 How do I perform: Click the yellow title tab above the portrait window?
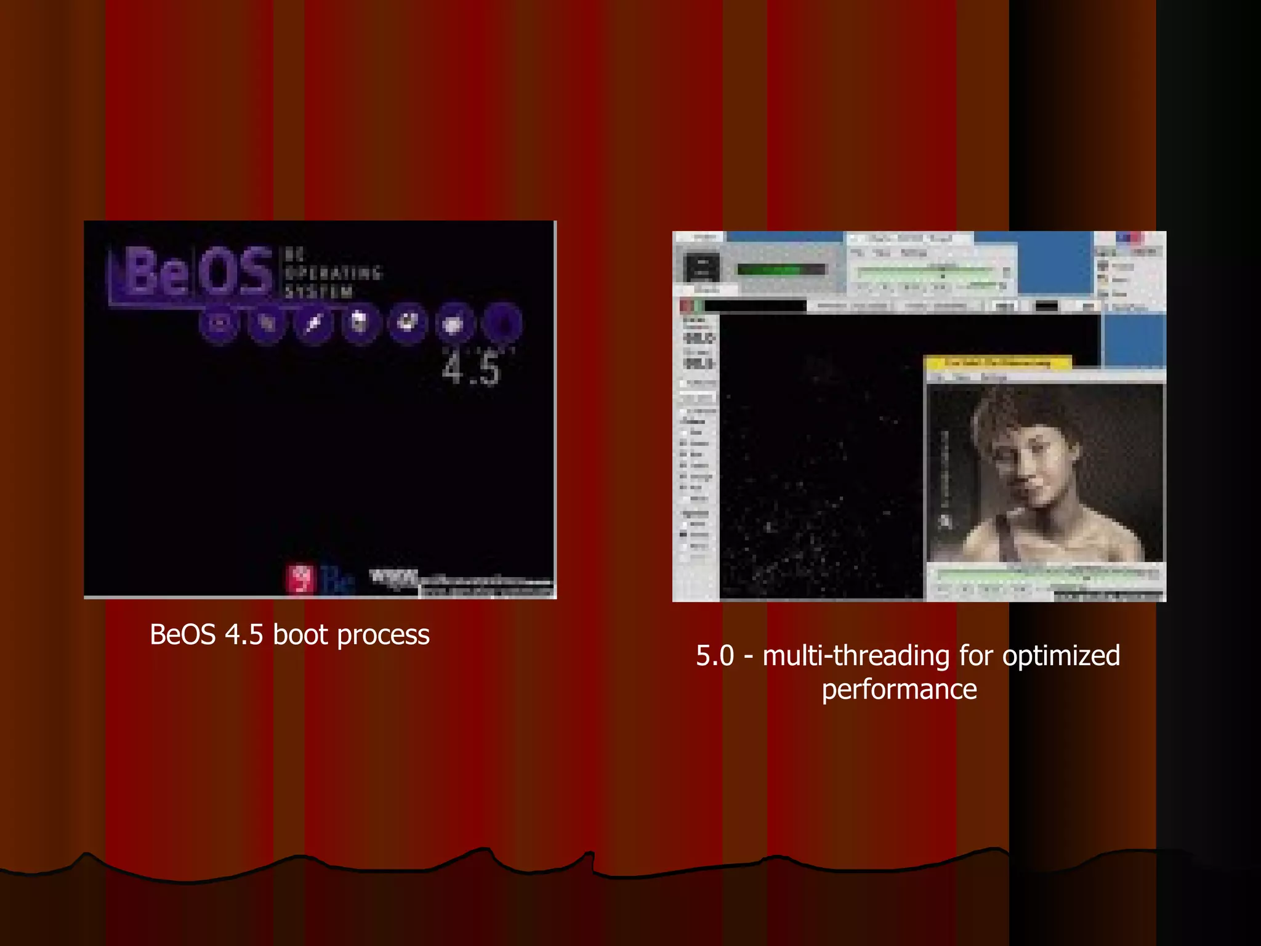click(x=999, y=363)
